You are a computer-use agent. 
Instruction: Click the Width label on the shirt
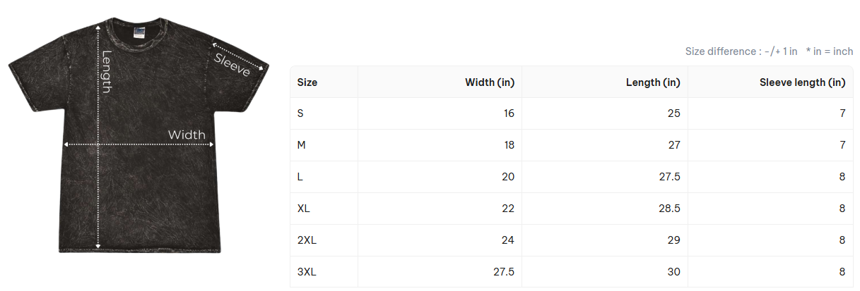coord(187,135)
